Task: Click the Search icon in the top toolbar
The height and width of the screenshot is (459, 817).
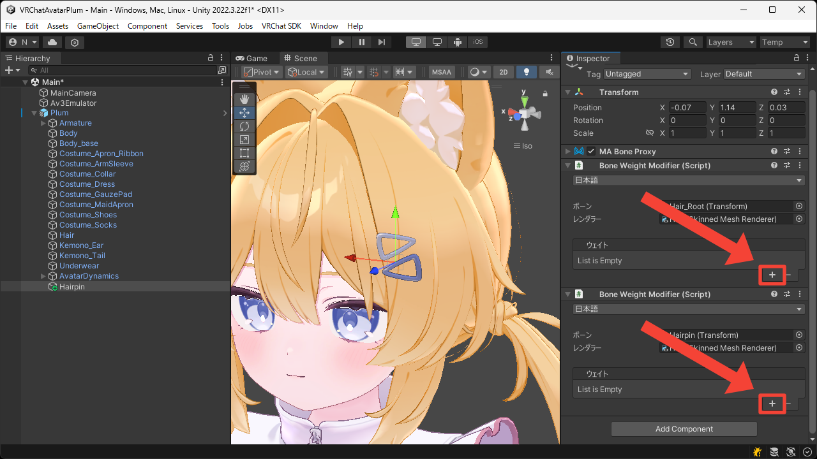Action: pyautogui.click(x=693, y=41)
